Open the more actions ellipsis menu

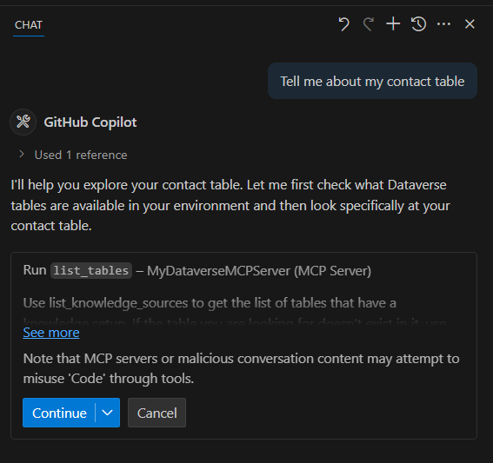443,24
